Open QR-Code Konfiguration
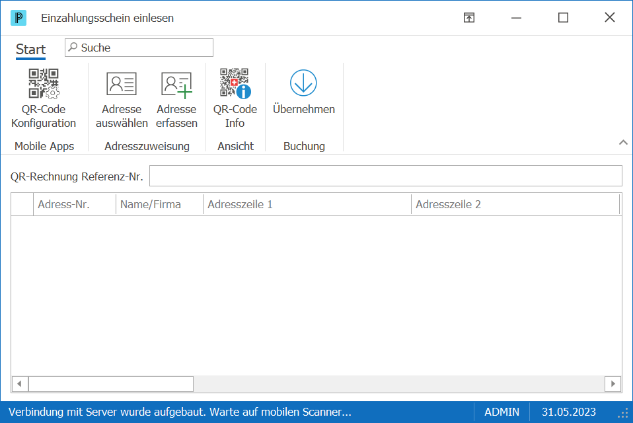The height and width of the screenshot is (423, 633). pyautogui.click(x=44, y=98)
